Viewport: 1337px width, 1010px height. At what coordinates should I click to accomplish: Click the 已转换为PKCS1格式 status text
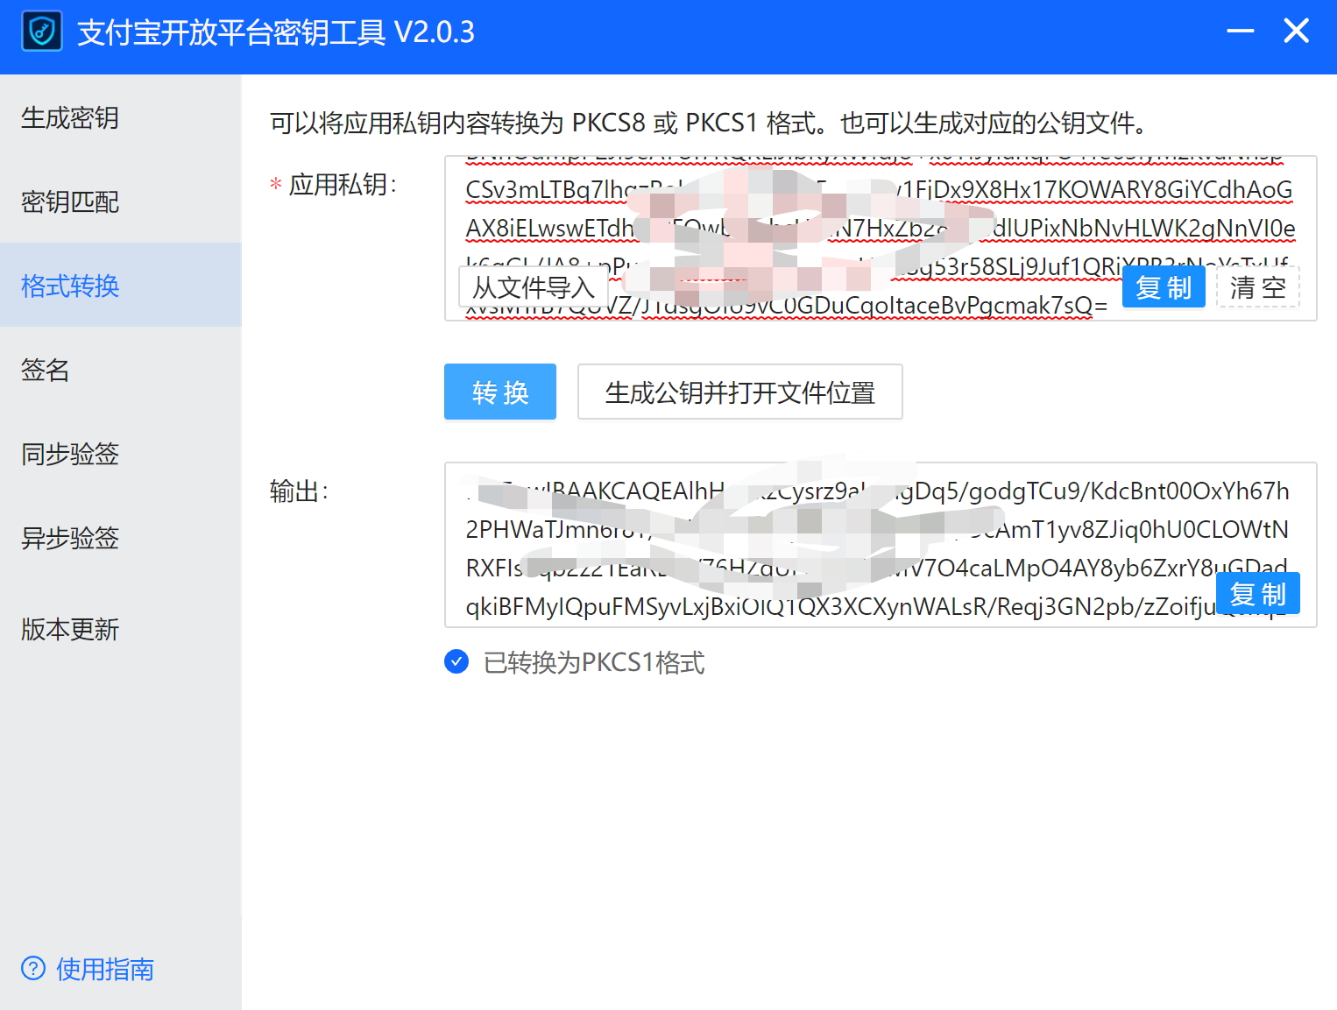tap(594, 662)
